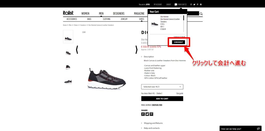Show previous product image with left arrow
Image resolution: width=265 pixels, height=131 pixels.
click(77, 50)
